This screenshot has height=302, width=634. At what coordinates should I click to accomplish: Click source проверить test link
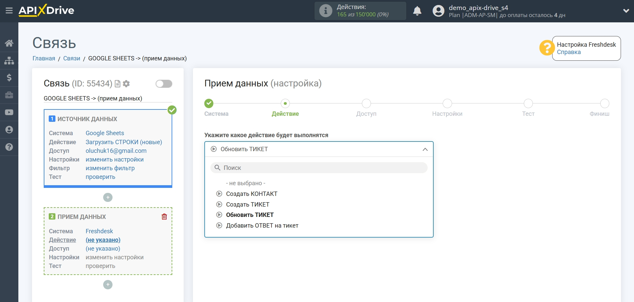(100, 177)
